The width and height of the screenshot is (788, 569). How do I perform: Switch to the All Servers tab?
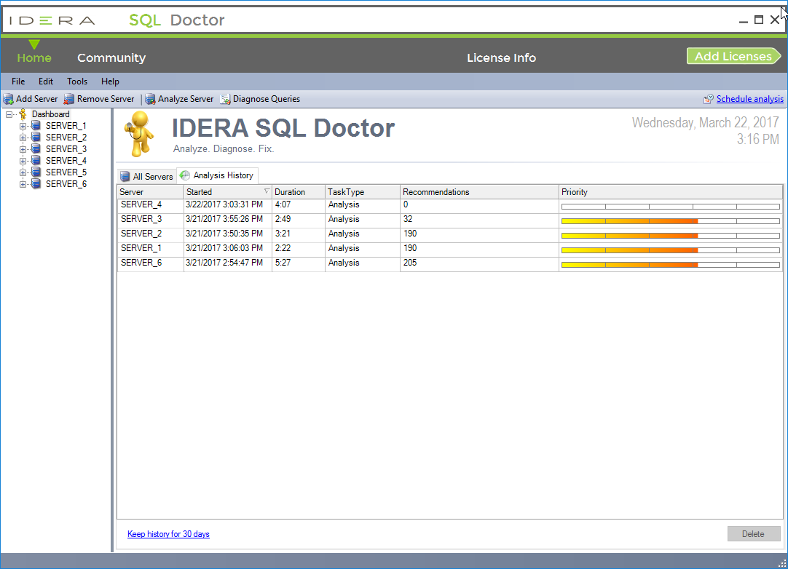[x=146, y=176]
